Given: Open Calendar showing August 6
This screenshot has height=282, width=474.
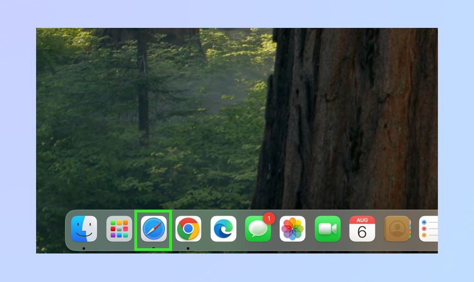Looking at the screenshot, I should click(362, 228).
